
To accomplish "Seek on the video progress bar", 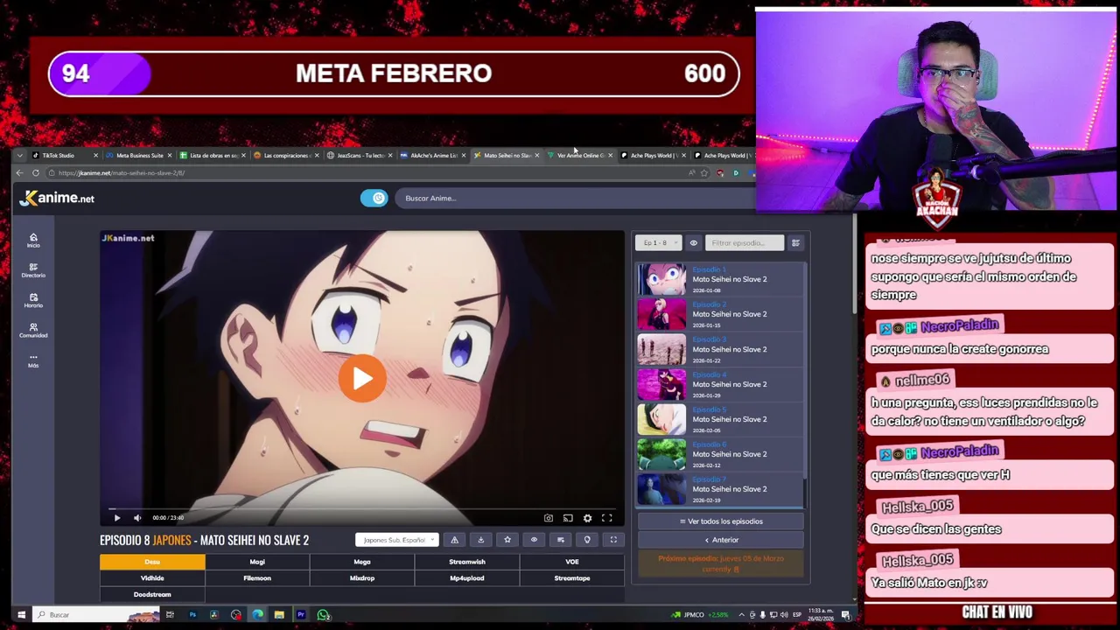I will coord(362,507).
